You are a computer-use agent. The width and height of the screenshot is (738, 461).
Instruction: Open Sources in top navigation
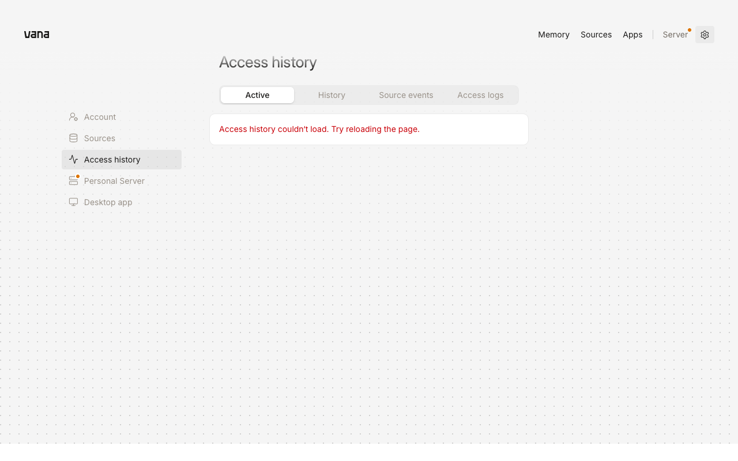click(596, 35)
